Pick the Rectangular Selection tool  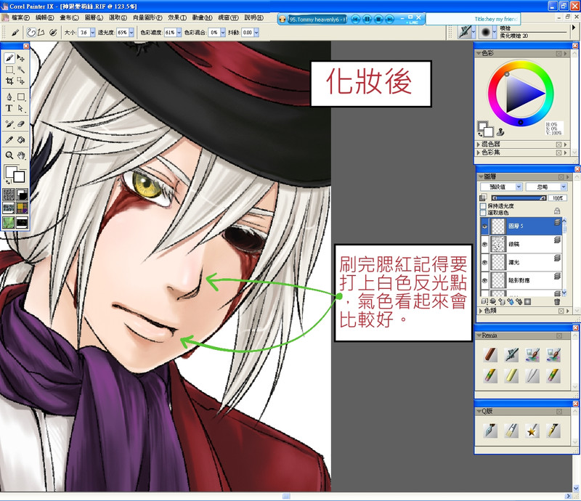(9, 69)
